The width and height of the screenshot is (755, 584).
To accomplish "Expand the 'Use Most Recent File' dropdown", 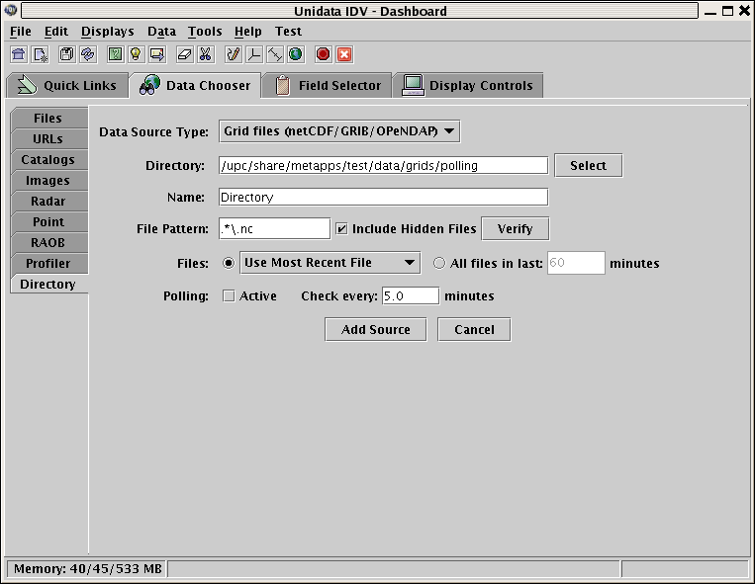I will click(x=330, y=263).
